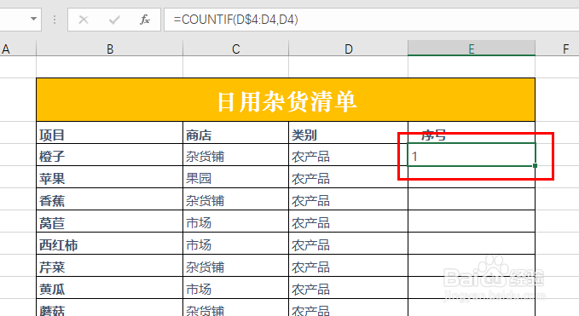Select column F header
Screen dimensions: 579x316
pyautogui.click(x=558, y=49)
